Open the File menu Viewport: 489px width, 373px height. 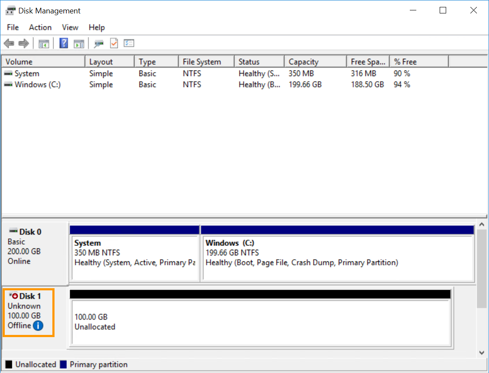(13, 27)
